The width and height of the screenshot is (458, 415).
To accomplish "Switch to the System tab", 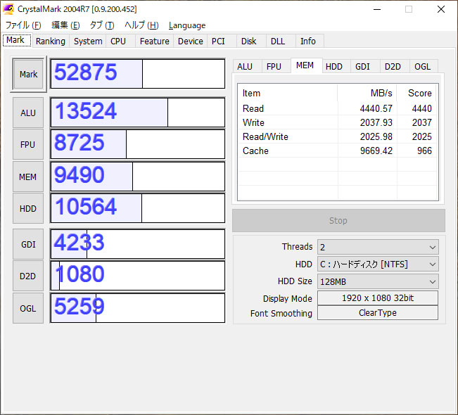I will tap(88, 41).
